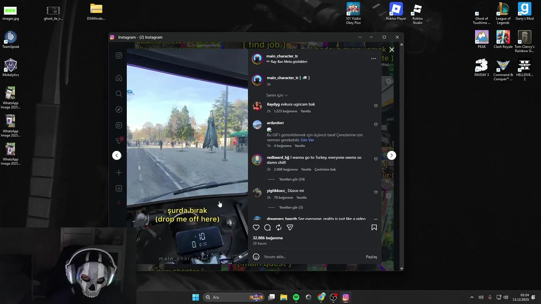Go to the next post arrow
This screenshot has height=304, width=541.
point(391,155)
